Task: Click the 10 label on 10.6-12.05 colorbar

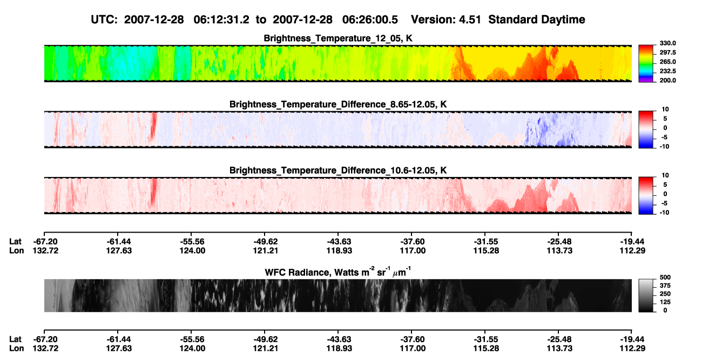Action: [x=666, y=175]
